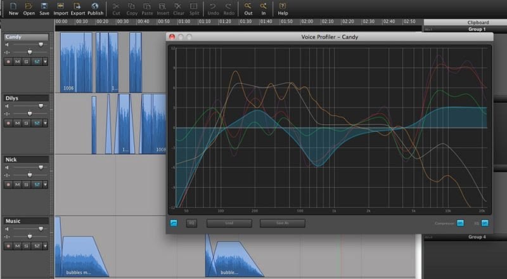Open the Candy track dropdown arrow
Screen dimensions: 507x279
click(x=45, y=62)
